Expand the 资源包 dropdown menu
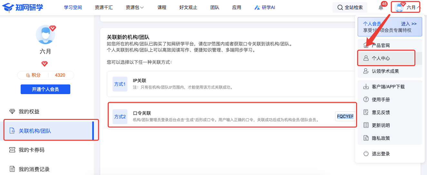Image resolution: width=427 pixels, height=175 pixels. tap(135, 7)
